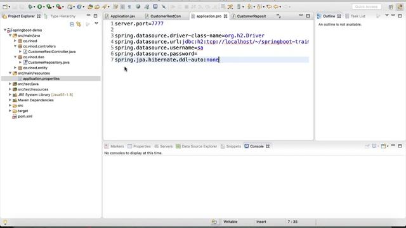Click the Next Annotation toolbar icon
Screen dimensions: 406x228
coord(249,7)
